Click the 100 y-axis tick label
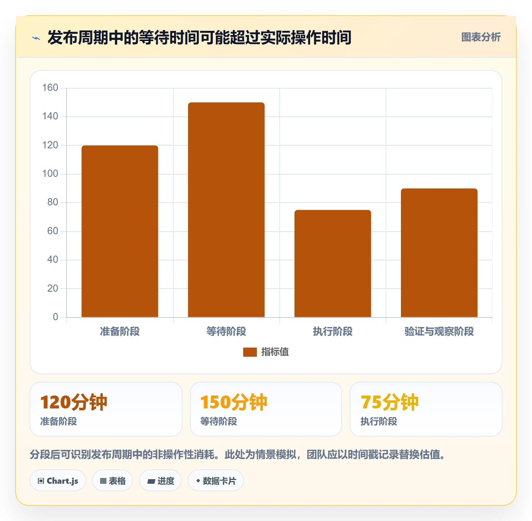Viewport: 532px width, 521px height. [50, 174]
